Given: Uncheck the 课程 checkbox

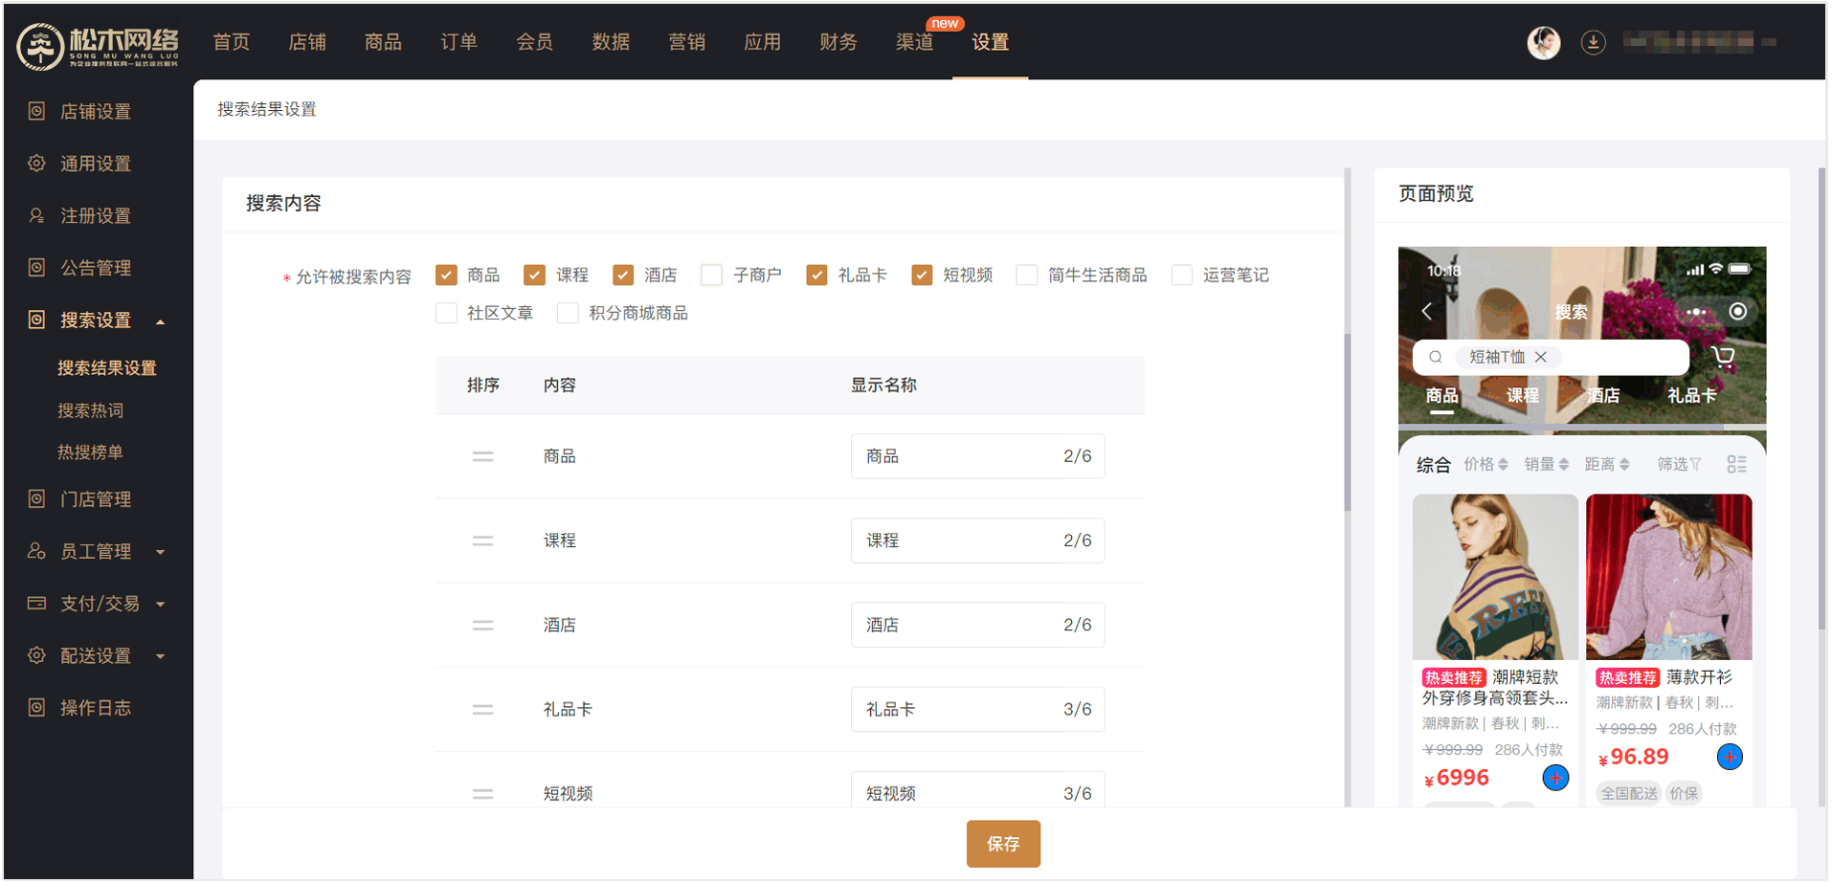Looking at the screenshot, I should pos(535,276).
